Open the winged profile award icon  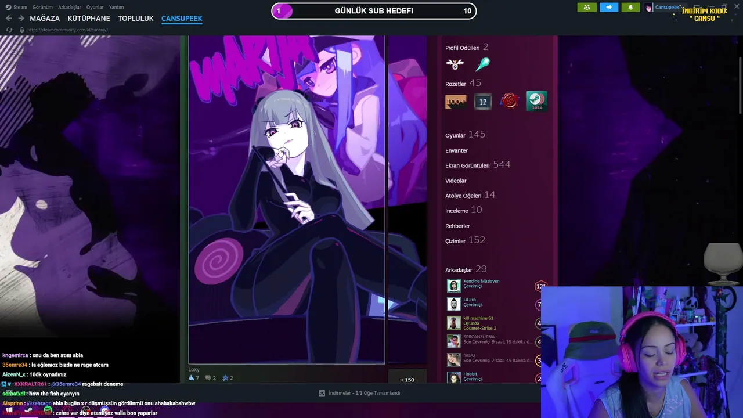(x=455, y=64)
